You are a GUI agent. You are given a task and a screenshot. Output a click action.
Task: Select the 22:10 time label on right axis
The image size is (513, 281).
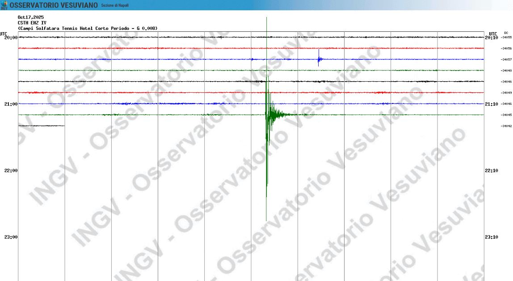(492, 171)
